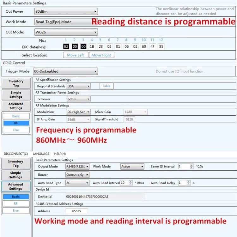The height and width of the screenshot is (237, 237).
Task: Click the Move Left button
Action: pyautogui.click(x=76, y=55)
